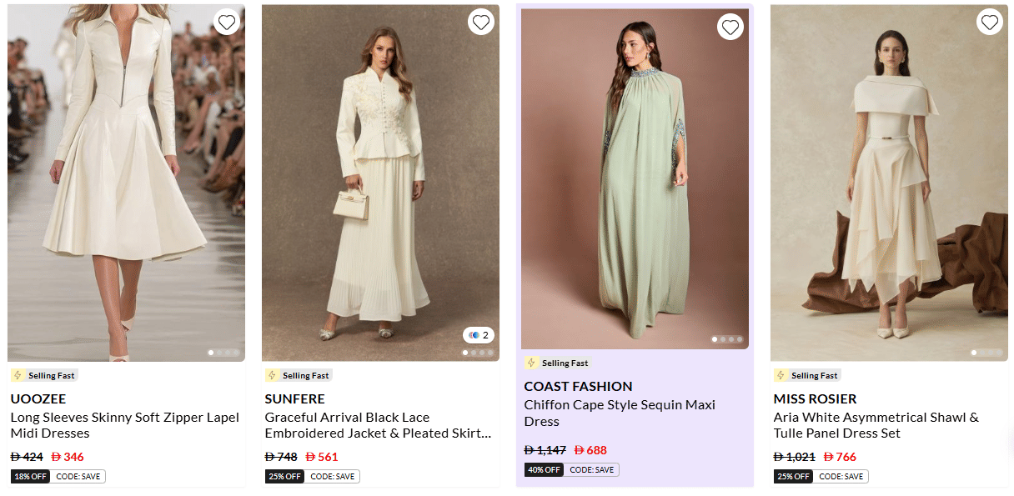Open Long Sleeves Skinny Soft Zipper dress title
Viewport: 1014px width, 496px height.
coord(124,425)
